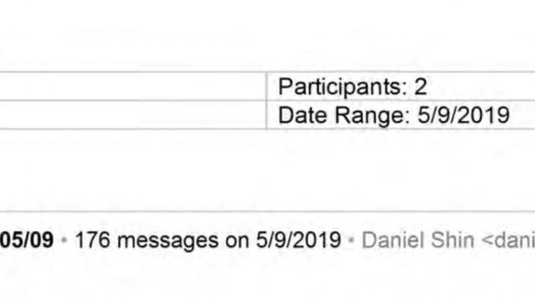Click the Participants: 2 table cell
This screenshot has height=298, width=535.
pos(401,86)
